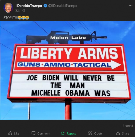The image size is (135, 137).
Task: Click the Like text label
Action: (17, 133)
